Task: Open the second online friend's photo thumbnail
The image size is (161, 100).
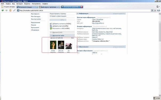Action: pos(61,45)
